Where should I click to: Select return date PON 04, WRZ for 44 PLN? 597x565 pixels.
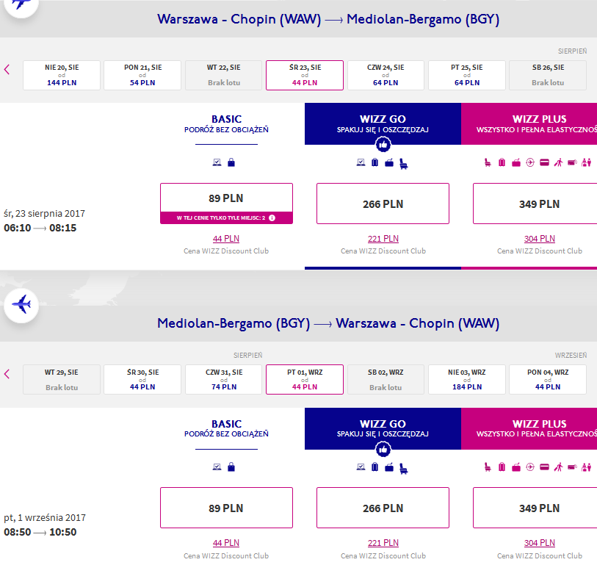548,379
